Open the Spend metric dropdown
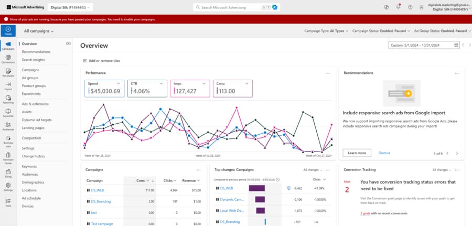472x226 pixels. (x=119, y=84)
